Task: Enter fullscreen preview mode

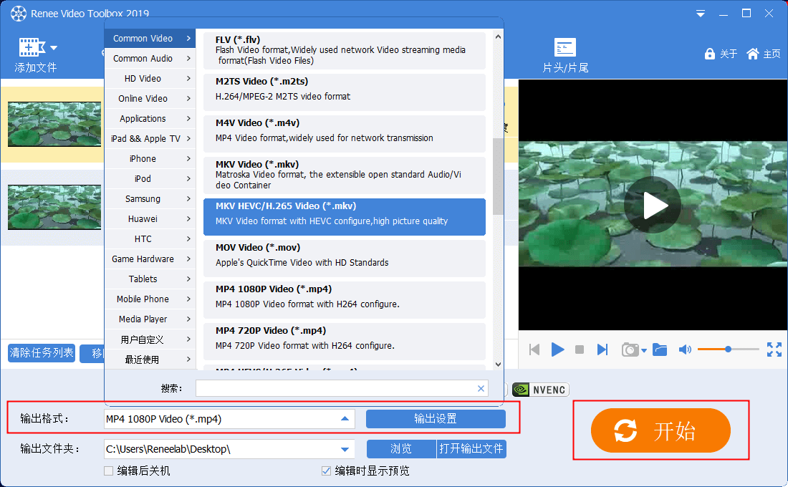Action: coord(774,349)
